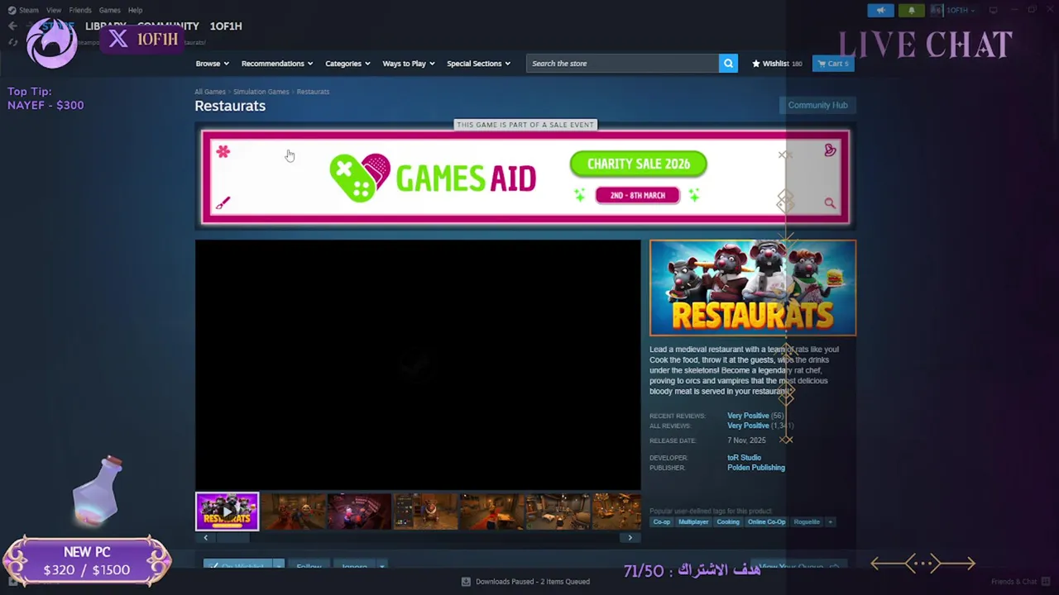Screen dimensions: 1059x595
Task: Click the Charity Sale 2026 button
Action: pos(638,164)
